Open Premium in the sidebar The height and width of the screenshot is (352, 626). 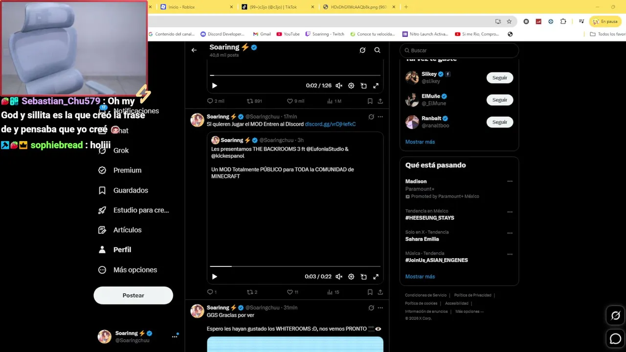click(x=120, y=170)
